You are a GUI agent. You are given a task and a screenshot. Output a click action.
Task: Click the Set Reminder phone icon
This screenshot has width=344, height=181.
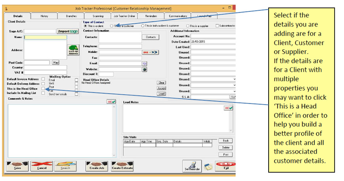tap(192, 166)
